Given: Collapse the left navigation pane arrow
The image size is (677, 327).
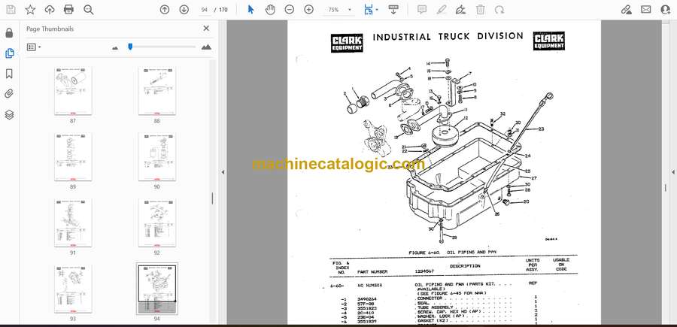Looking at the screenshot, I should 223,172.
